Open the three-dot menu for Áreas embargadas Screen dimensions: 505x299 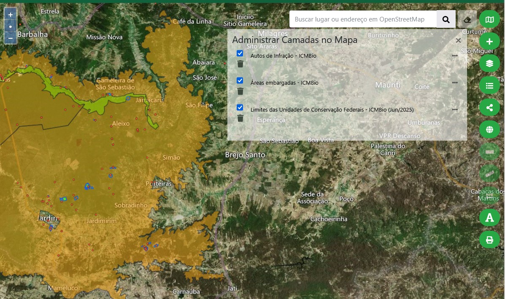pyautogui.click(x=455, y=82)
